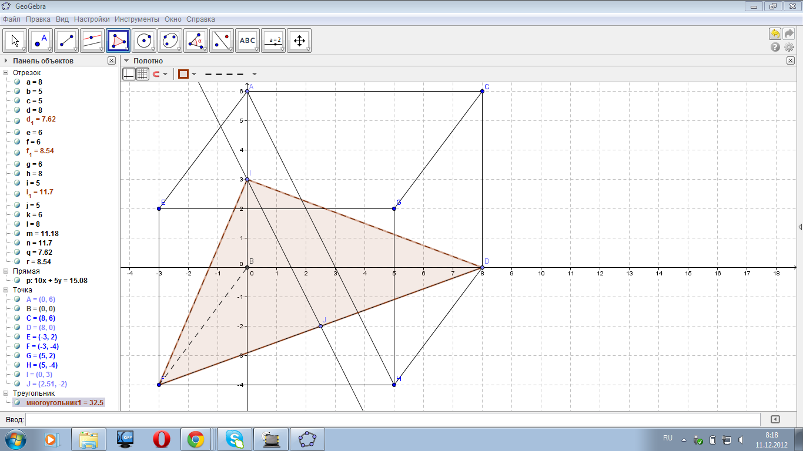Select the Circle with center tool
The height and width of the screenshot is (451, 803).
(x=144, y=41)
